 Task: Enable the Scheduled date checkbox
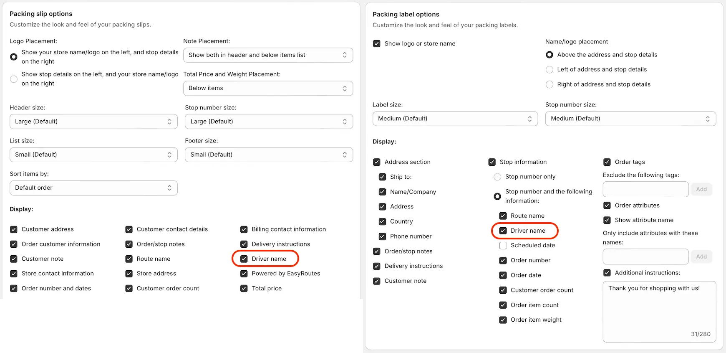pos(503,246)
